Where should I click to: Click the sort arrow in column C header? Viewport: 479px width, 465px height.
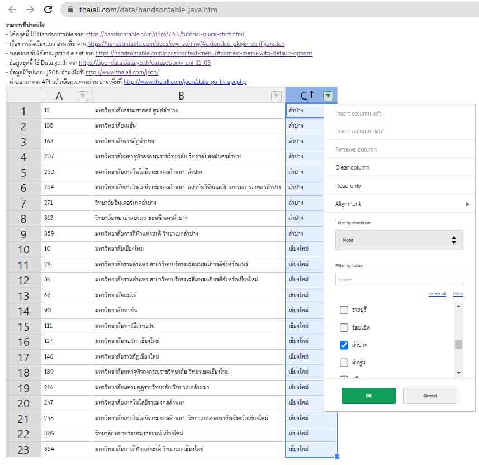click(x=312, y=95)
